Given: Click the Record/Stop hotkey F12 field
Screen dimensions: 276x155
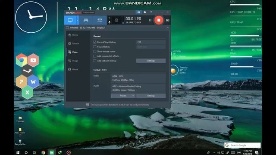Looking at the screenshot, I should [151, 42].
